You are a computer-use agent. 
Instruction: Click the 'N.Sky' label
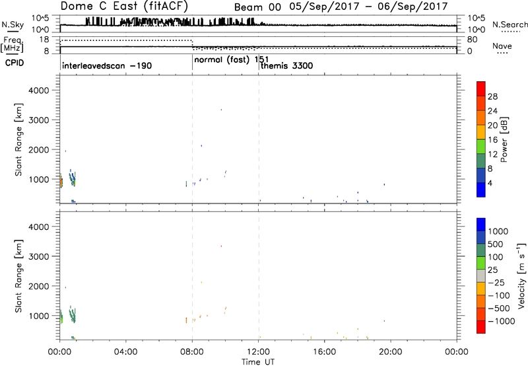(x=13, y=24)
